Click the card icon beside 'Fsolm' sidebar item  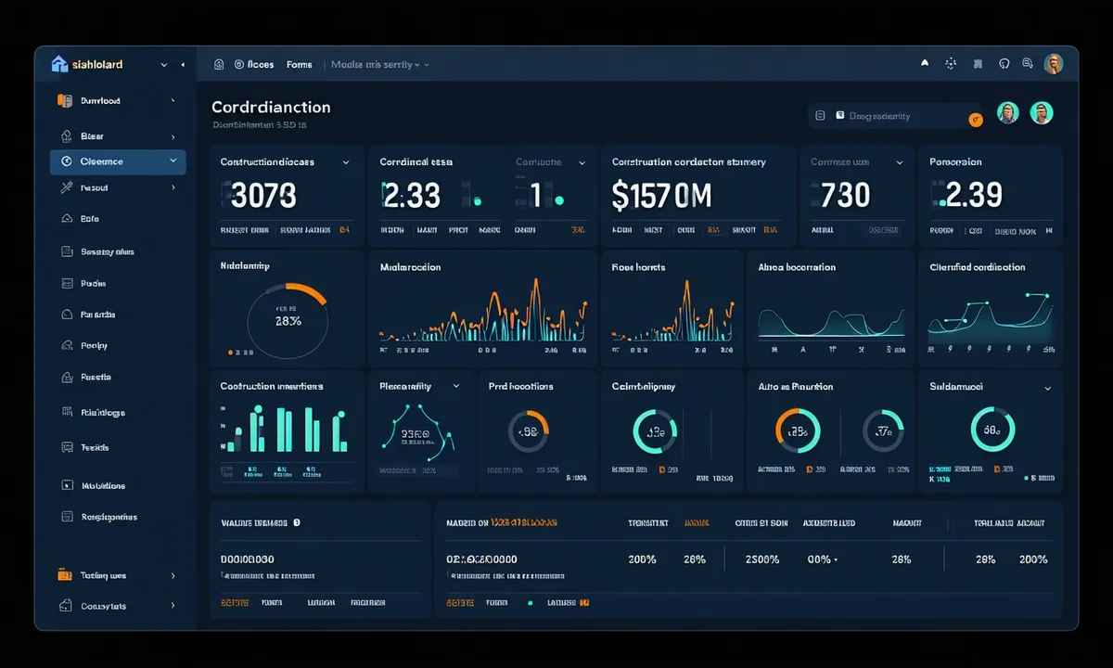66,284
